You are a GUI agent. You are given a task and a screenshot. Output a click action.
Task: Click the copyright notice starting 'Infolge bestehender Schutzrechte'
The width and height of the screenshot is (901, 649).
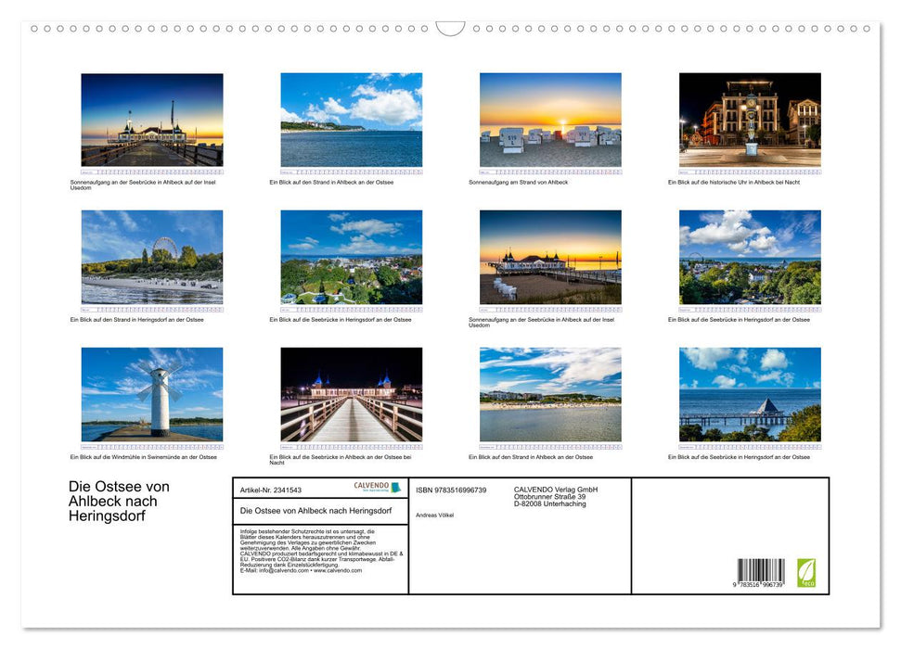point(322,551)
